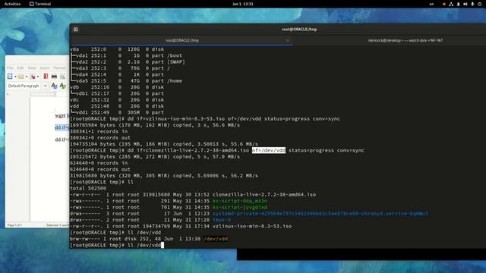Open Format menu in the Writer window

click(59, 67)
